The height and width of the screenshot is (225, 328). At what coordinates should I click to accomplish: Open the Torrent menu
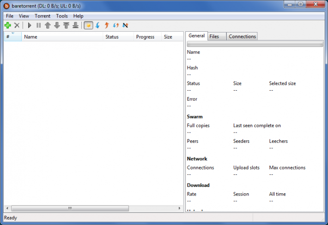pyautogui.click(x=43, y=16)
